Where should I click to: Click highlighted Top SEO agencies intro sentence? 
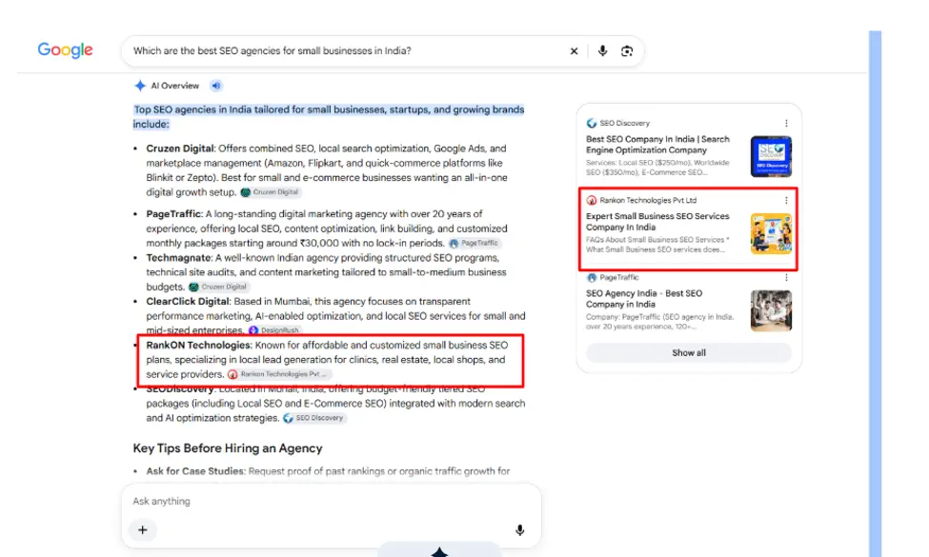point(328,116)
